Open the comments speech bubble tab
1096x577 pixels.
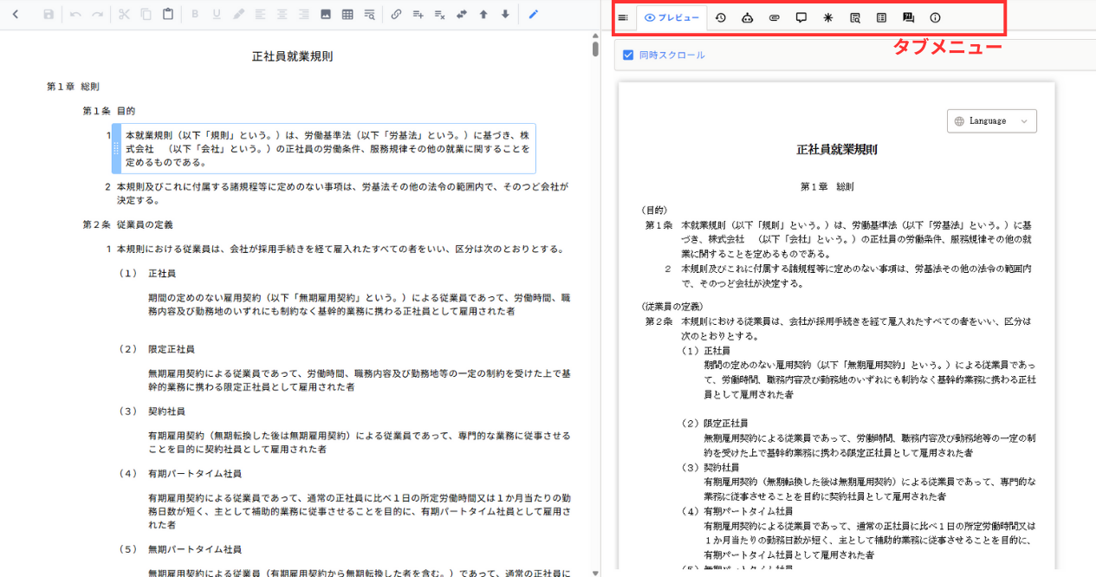click(801, 18)
